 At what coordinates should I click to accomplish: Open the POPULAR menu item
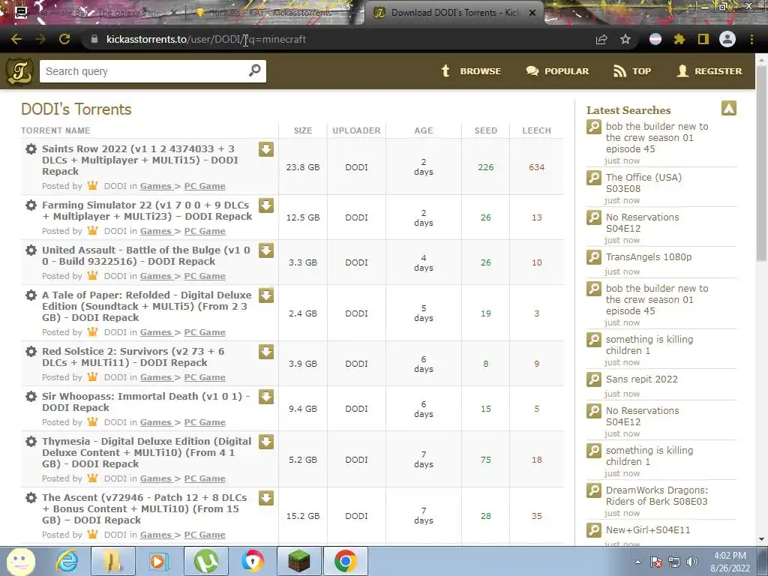coord(557,71)
